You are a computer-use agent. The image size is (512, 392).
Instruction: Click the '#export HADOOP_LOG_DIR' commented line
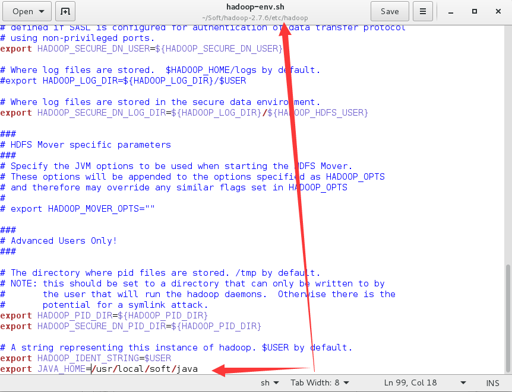pyautogui.click(x=123, y=81)
